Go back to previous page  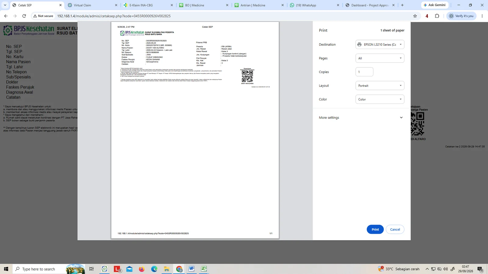pos(6,16)
